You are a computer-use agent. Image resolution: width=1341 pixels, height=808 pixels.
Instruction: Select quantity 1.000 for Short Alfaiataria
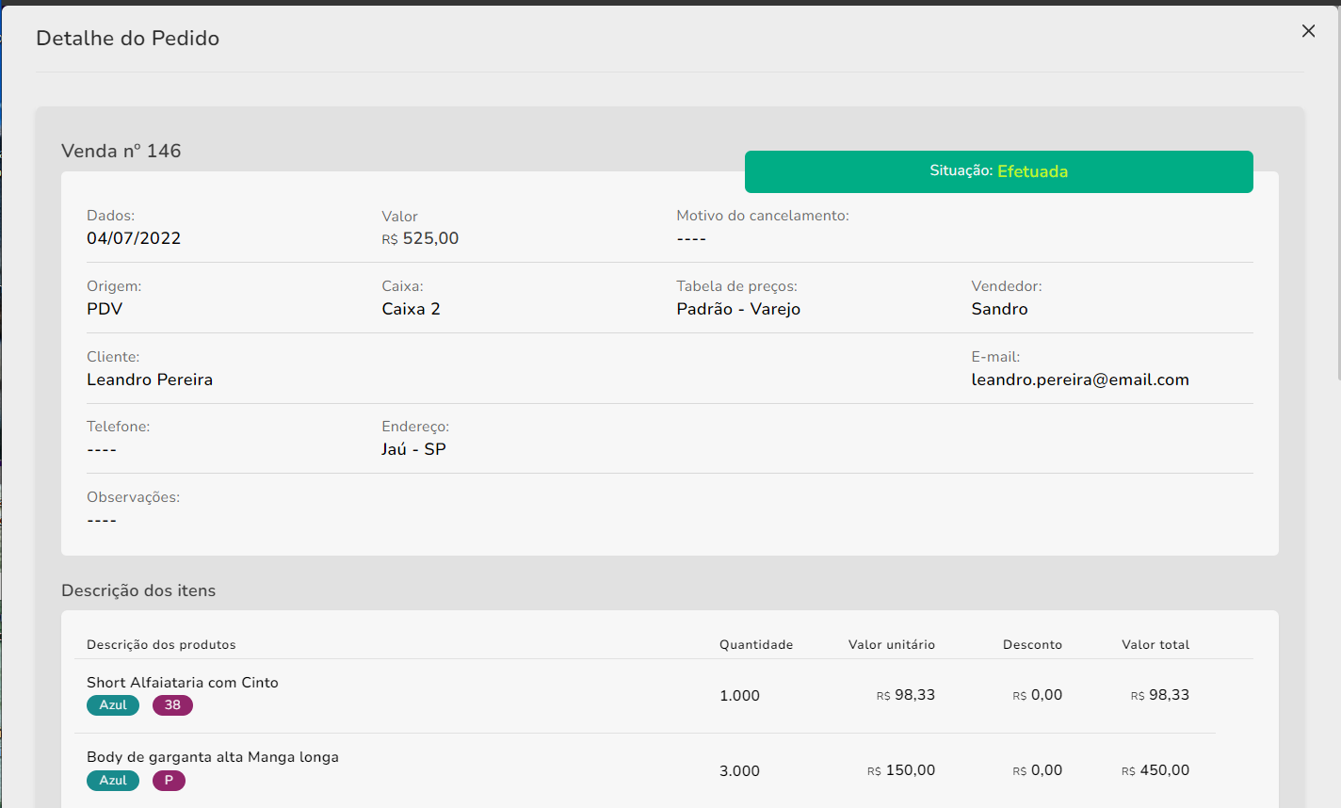739,696
